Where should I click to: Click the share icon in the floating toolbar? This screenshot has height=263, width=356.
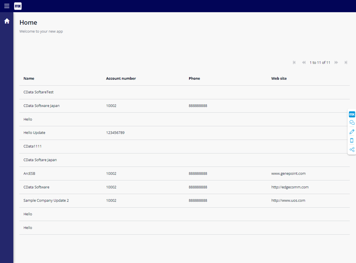[x=352, y=150]
